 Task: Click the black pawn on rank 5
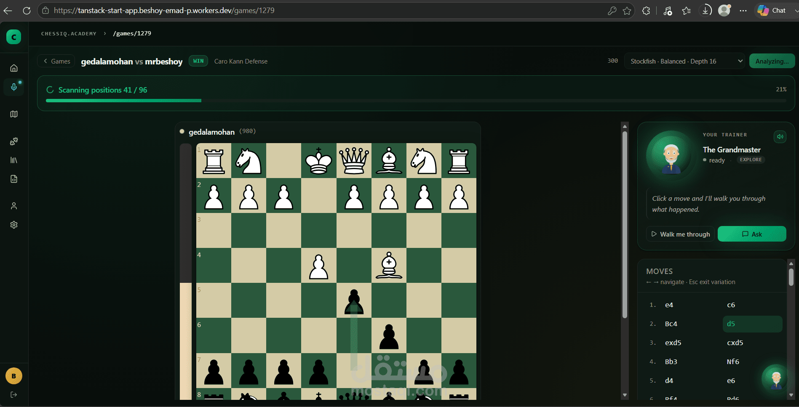[x=354, y=301]
